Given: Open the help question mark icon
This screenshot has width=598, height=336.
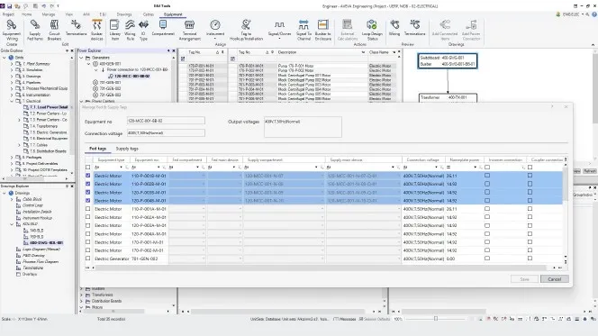Looking at the screenshot, I should point(594,14).
